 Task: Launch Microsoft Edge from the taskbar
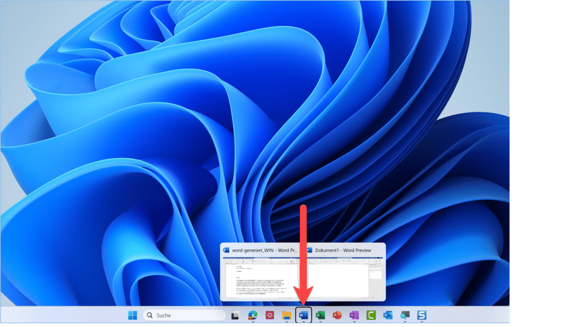(253, 315)
